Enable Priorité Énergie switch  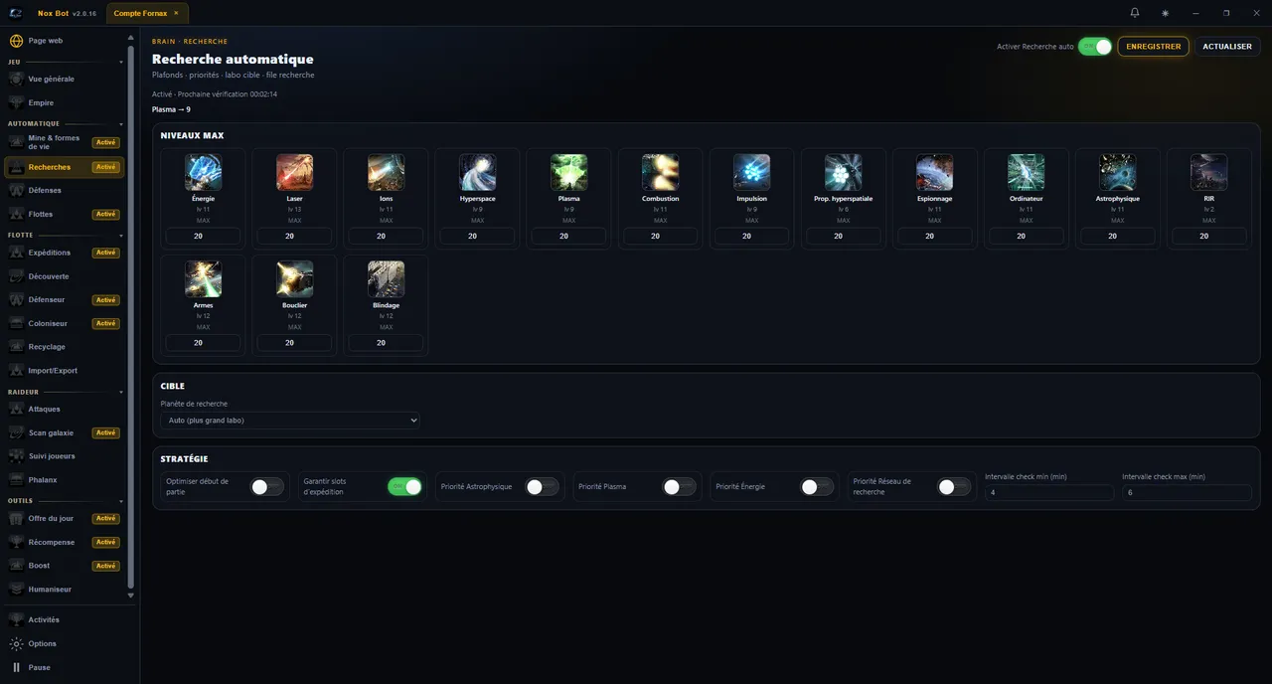point(816,487)
